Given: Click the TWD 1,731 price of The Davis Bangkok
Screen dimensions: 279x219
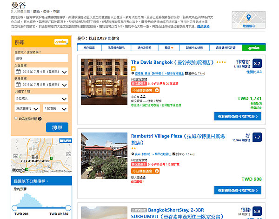Looking at the screenshot, I should coord(249,99).
